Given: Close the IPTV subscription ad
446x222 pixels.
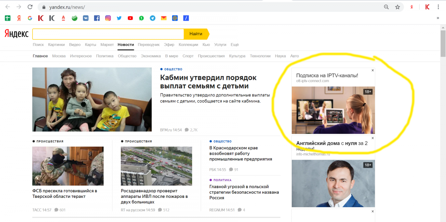Looking at the screenshot, I should pos(373,70).
